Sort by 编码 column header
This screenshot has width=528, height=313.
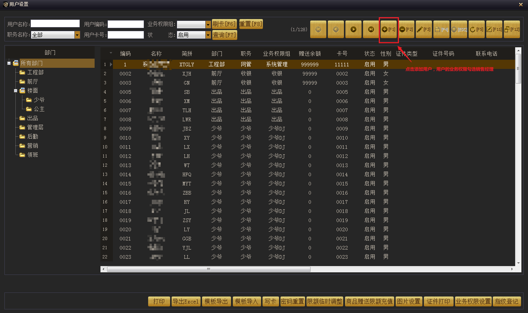click(x=125, y=54)
